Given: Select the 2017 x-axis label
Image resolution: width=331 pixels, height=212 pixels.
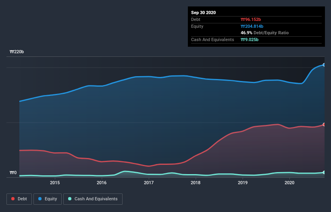Looking at the screenshot, I should (x=149, y=183).
